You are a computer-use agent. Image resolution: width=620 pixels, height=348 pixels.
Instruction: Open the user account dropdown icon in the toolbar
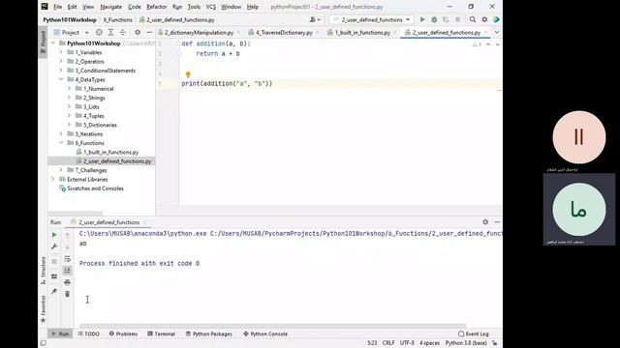[x=315, y=19]
